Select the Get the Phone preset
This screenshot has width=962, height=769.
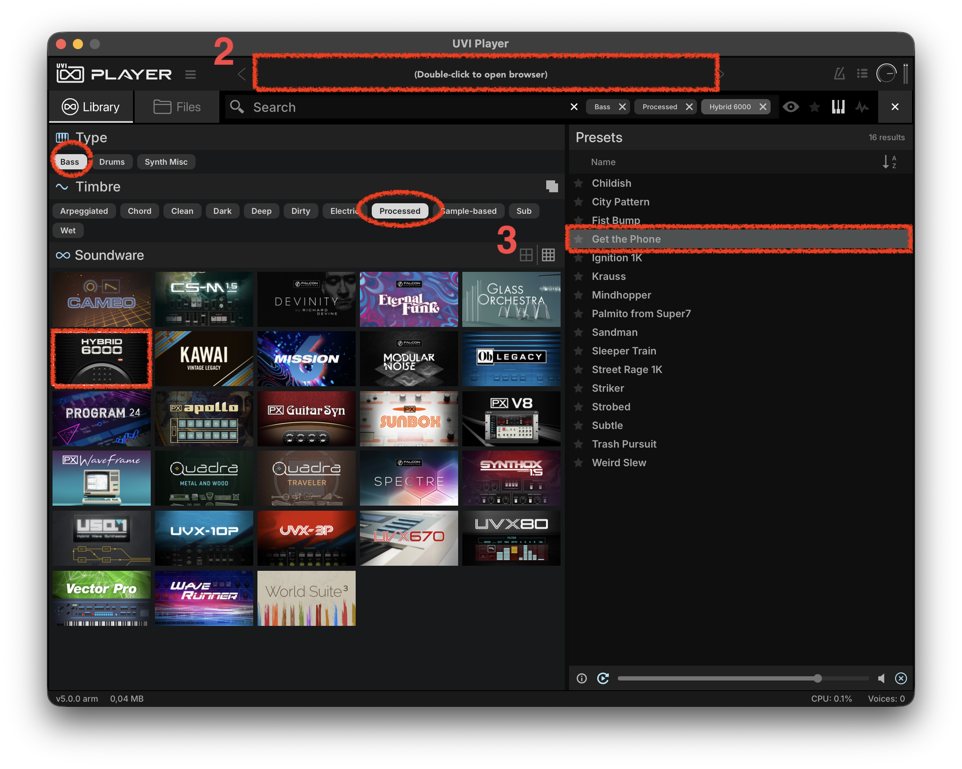point(741,239)
